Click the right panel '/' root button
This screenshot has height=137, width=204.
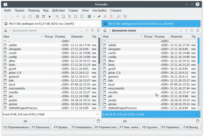click(x=186, y=30)
